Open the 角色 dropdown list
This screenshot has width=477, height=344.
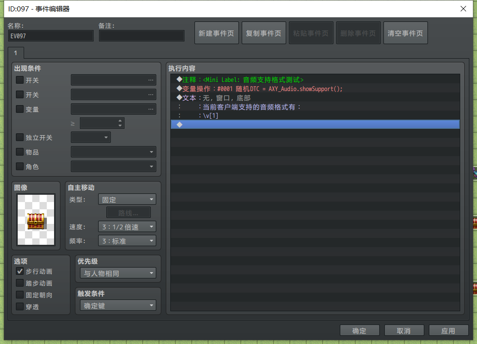click(x=114, y=167)
